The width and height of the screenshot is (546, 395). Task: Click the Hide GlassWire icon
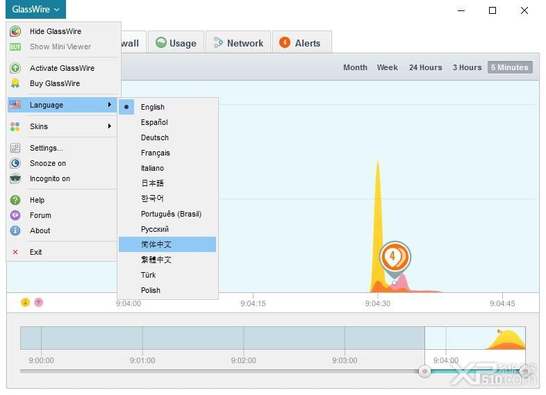[x=15, y=31]
